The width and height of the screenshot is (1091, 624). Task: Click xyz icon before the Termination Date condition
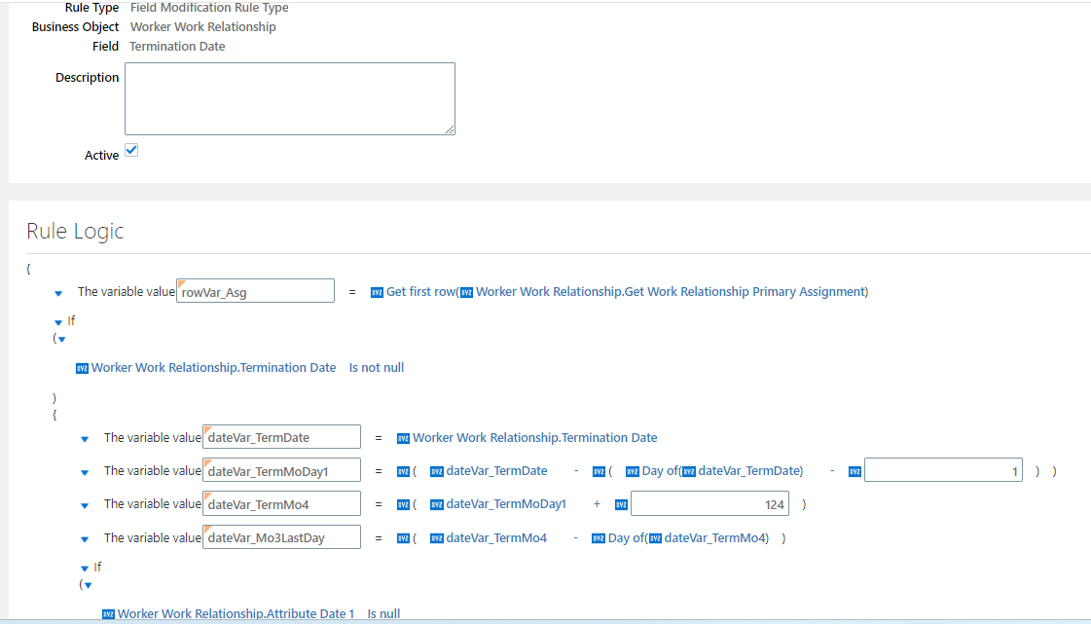[82, 367]
